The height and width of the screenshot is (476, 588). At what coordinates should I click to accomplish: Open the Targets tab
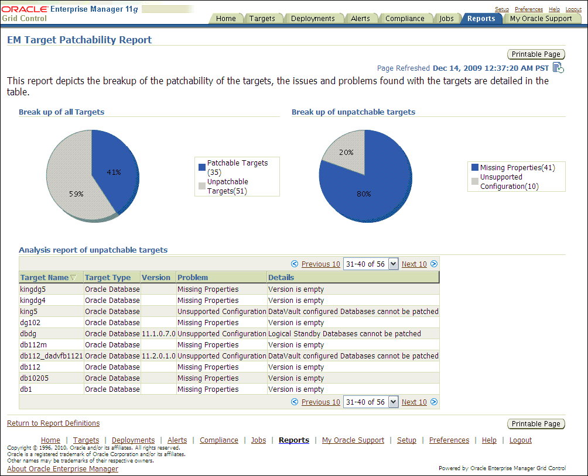[x=262, y=18]
